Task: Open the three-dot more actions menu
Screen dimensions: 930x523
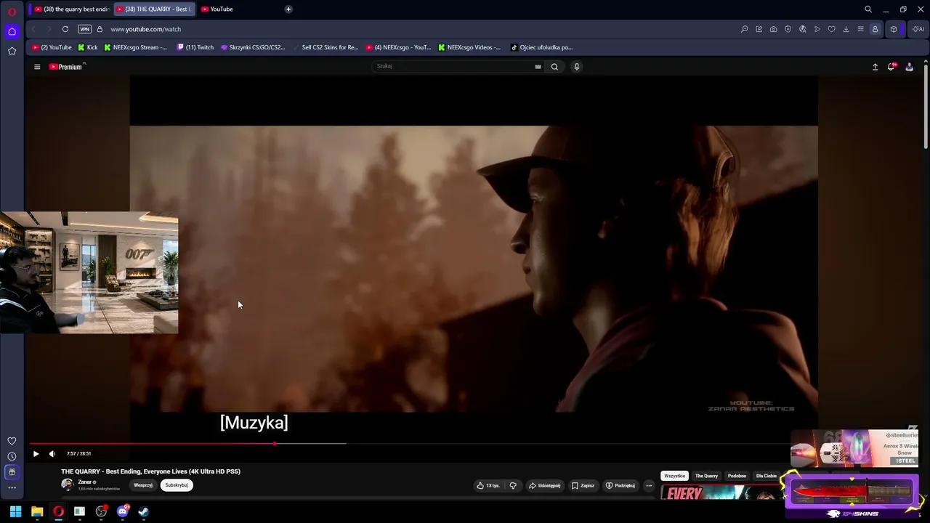Action: point(649,485)
